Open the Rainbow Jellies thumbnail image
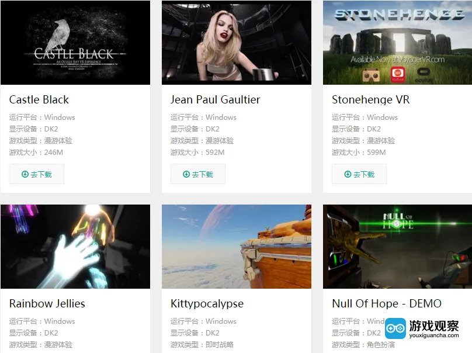Screen dimensions: 472x353 click(x=75, y=247)
